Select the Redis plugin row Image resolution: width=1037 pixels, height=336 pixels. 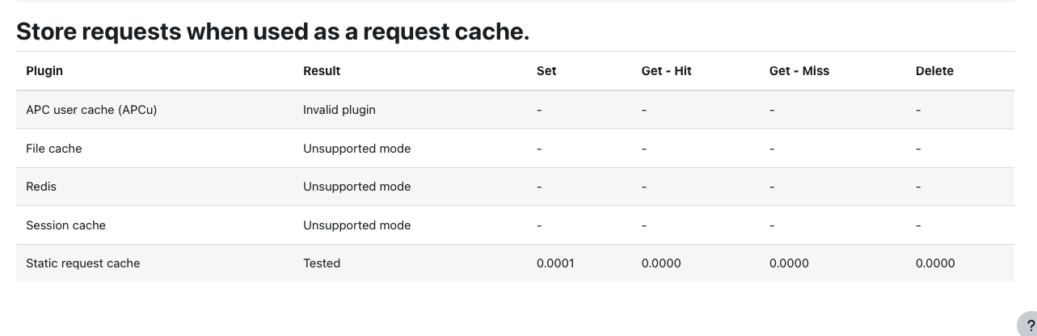[x=515, y=187]
